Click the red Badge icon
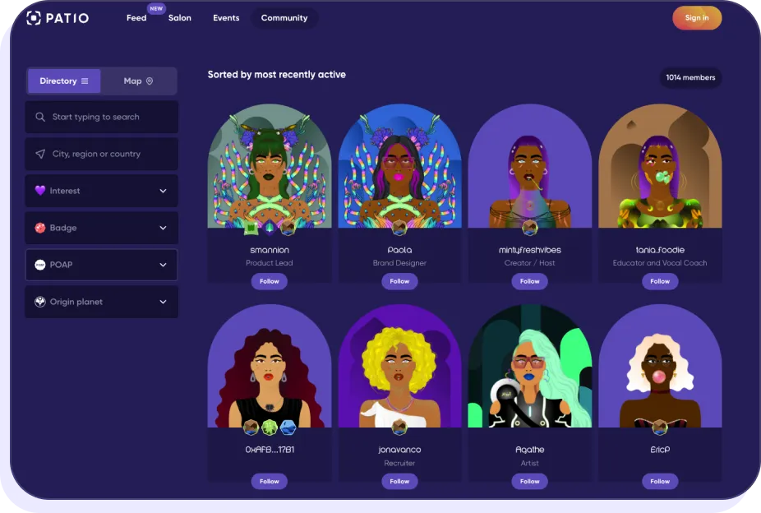 (x=40, y=228)
